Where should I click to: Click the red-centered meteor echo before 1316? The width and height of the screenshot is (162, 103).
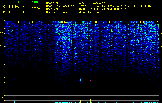(x=90, y=80)
